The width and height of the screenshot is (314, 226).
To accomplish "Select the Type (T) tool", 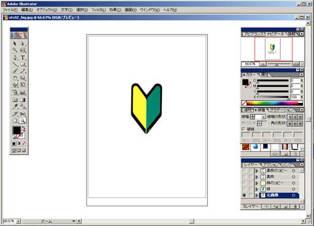I will tap(23, 58).
